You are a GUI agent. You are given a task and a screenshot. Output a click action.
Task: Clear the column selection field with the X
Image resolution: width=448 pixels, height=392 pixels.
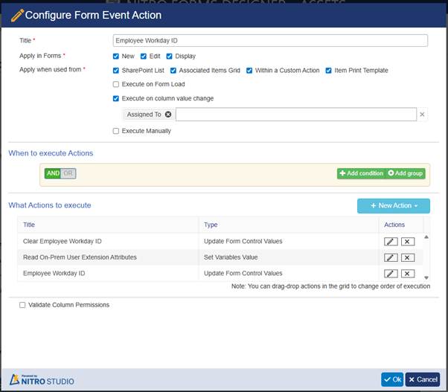423,115
